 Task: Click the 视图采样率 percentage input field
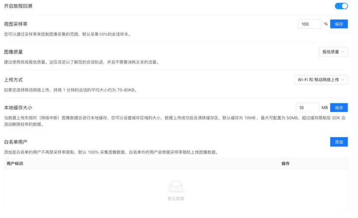(309, 24)
